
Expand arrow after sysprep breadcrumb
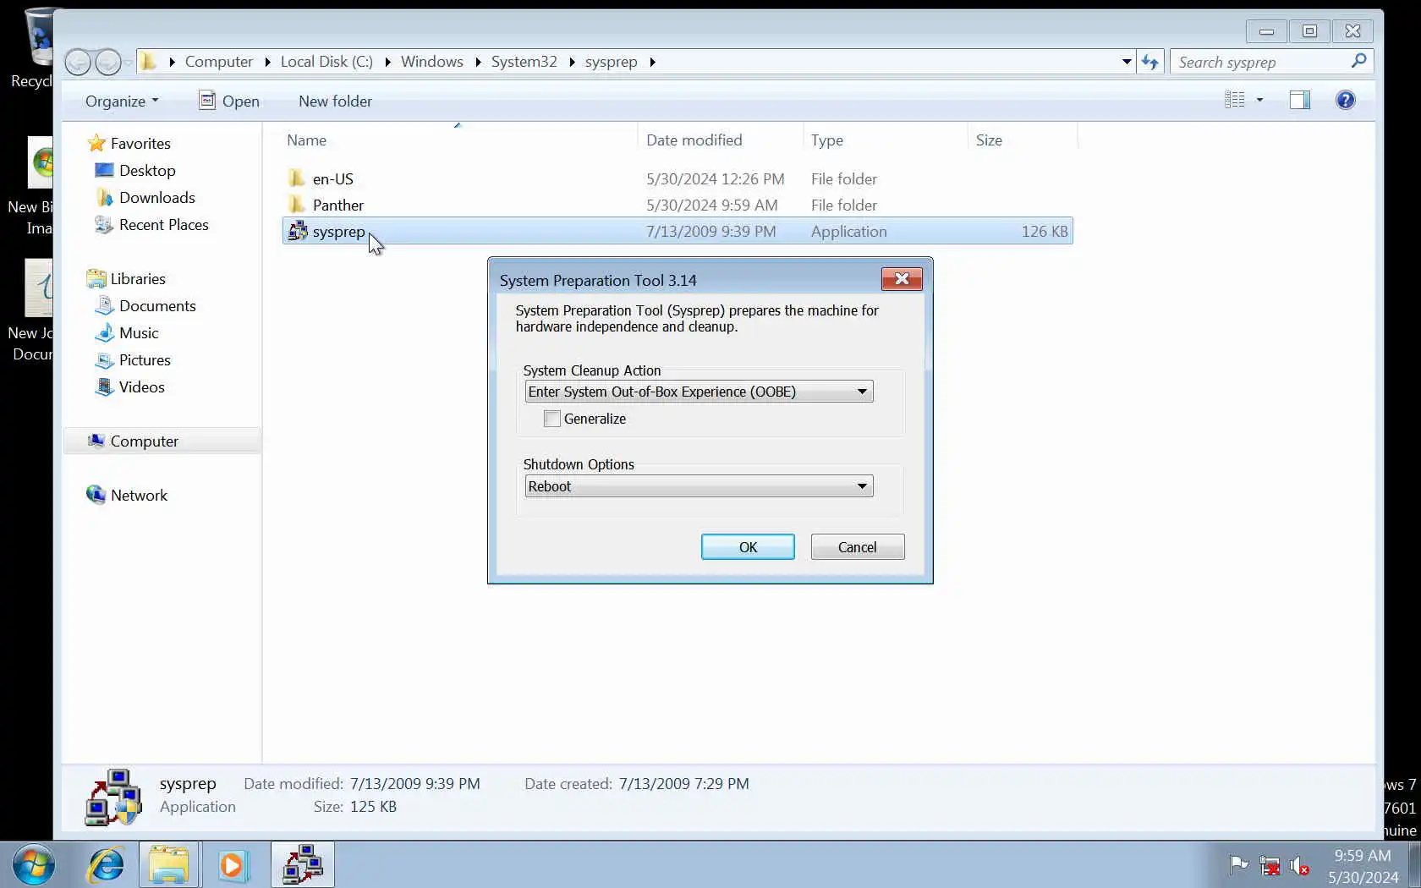(652, 62)
